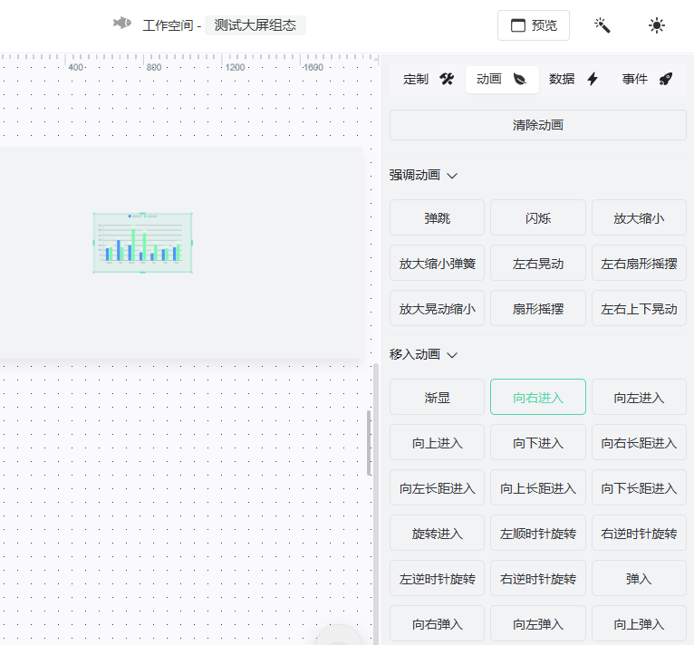Click the fish logo icon
The width and height of the screenshot is (694, 645).
(x=122, y=23)
